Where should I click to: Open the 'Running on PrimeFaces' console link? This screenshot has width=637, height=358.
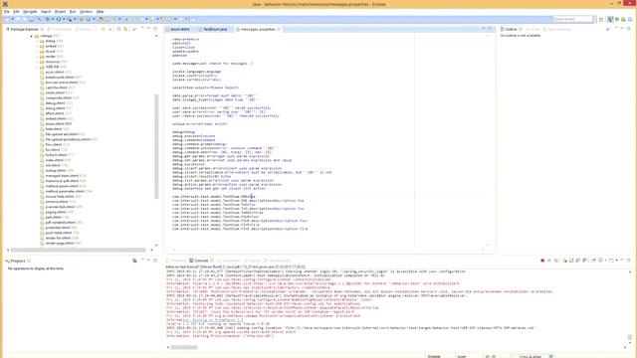(x=212, y=320)
